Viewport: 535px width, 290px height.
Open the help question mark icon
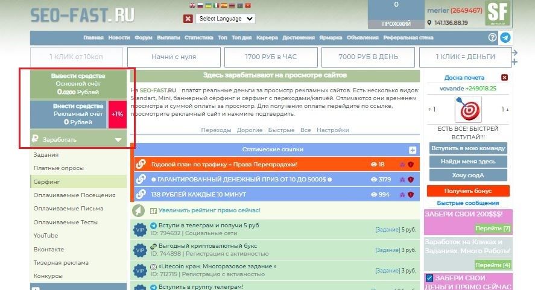click(492, 37)
